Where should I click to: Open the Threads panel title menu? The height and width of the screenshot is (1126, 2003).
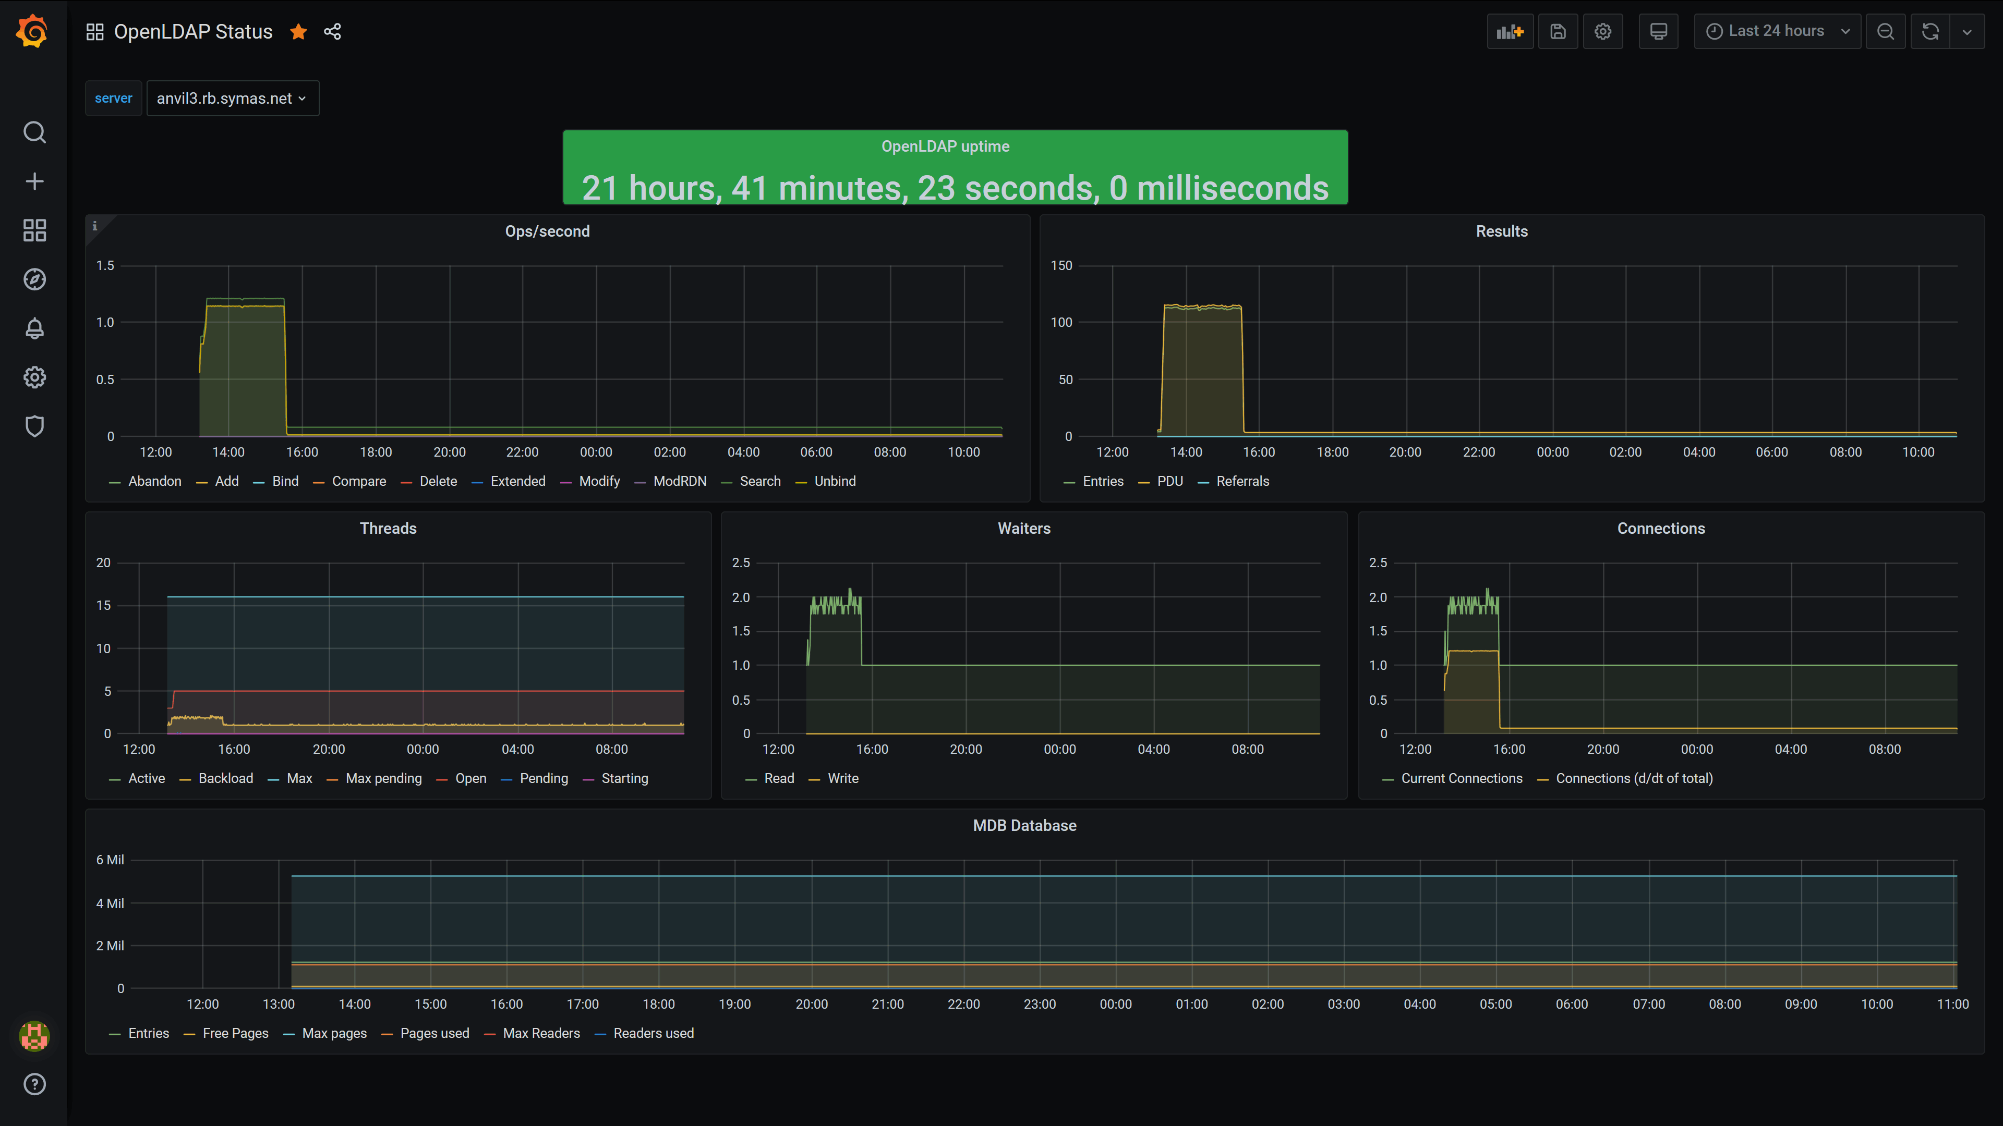click(388, 529)
